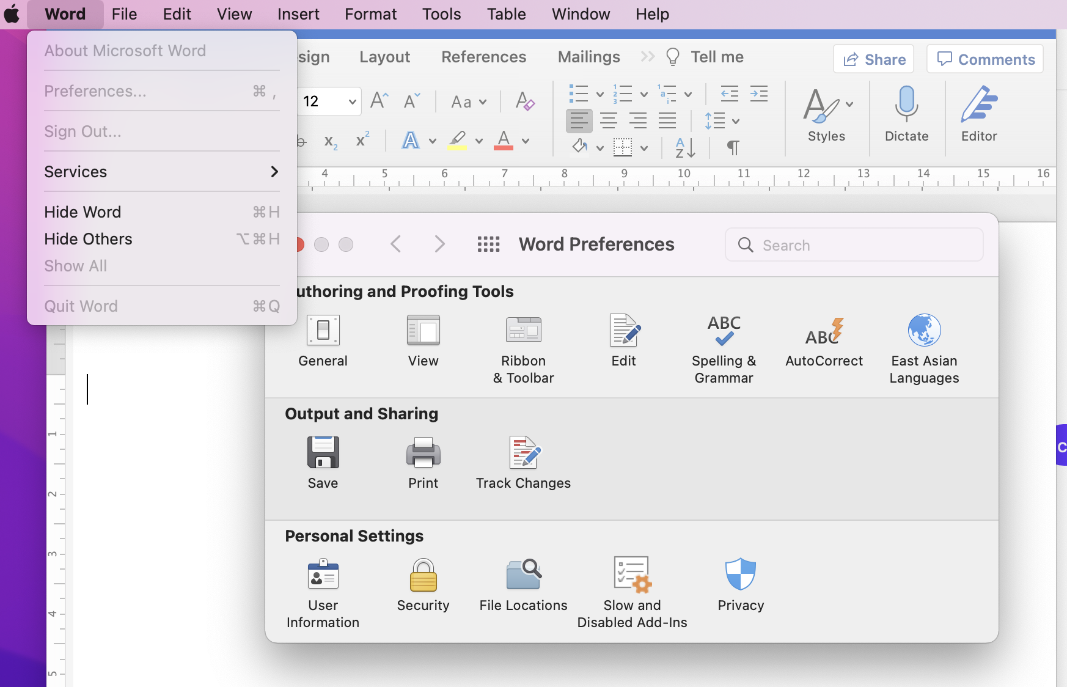Open the Editor pane from ribbon
Image resolution: width=1067 pixels, height=687 pixels.
pos(979,114)
